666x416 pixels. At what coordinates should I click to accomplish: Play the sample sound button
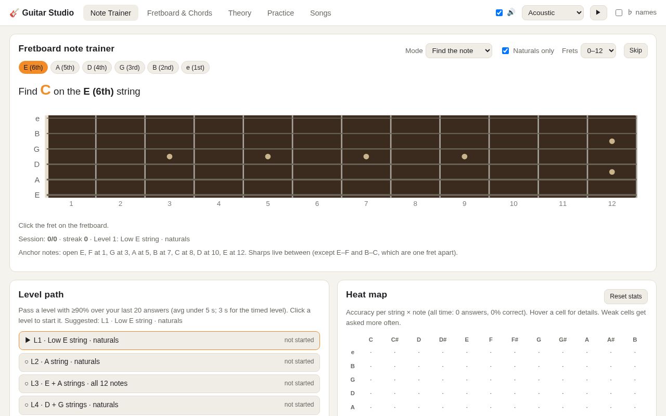click(x=598, y=12)
